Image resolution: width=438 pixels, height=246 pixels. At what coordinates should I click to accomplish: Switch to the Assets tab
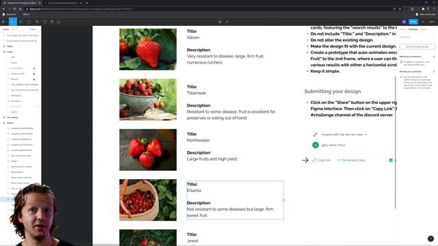(x=14, y=29)
